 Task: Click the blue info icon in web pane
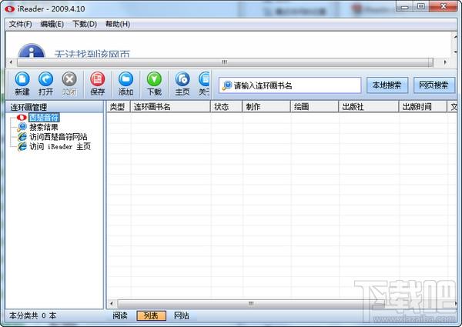[x=32, y=50]
